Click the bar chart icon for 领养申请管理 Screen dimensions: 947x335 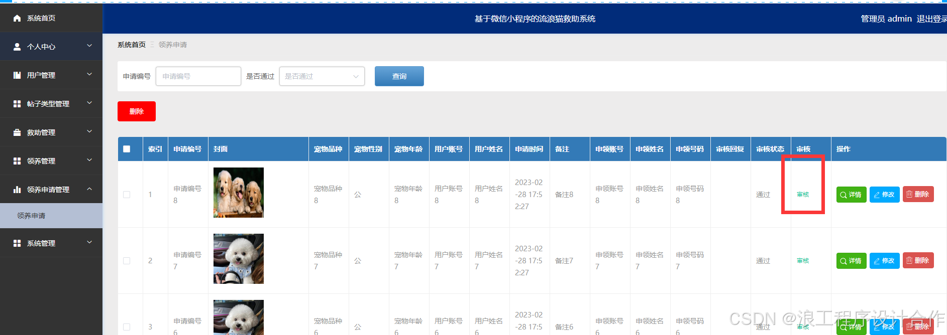click(17, 190)
